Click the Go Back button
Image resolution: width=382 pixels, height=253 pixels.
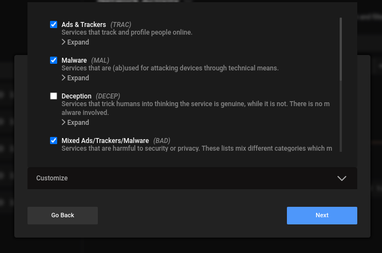click(63, 216)
